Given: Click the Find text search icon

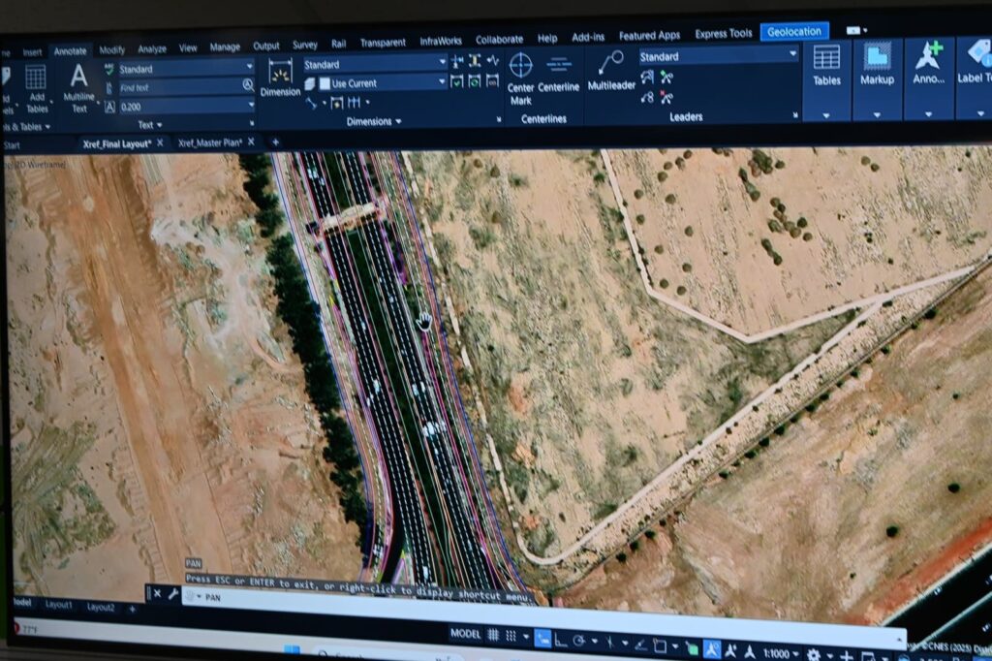Looking at the screenshot, I should [x=248, y=86].
